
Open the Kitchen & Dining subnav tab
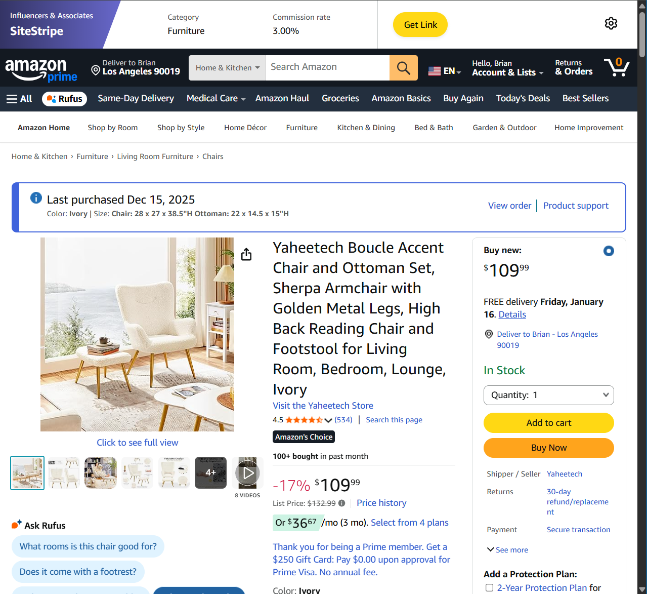[x=366, y=128]
